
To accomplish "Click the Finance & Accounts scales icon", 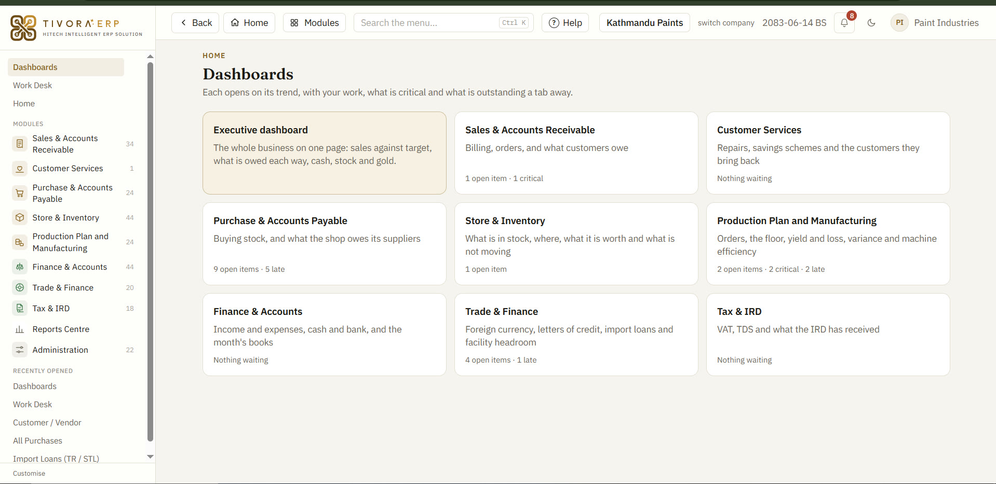I will [20, 267].
